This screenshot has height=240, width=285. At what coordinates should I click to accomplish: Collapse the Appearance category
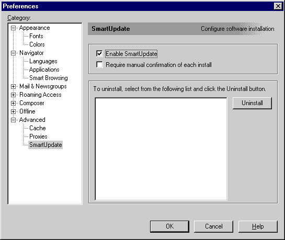pyautogui.click(x=13, y=28)
